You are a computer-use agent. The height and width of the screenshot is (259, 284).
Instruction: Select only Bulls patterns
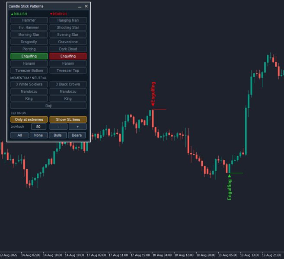(x=57, y=135)
